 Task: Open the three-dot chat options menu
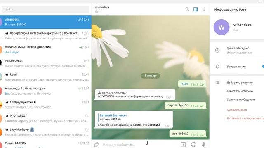[204, 9]
